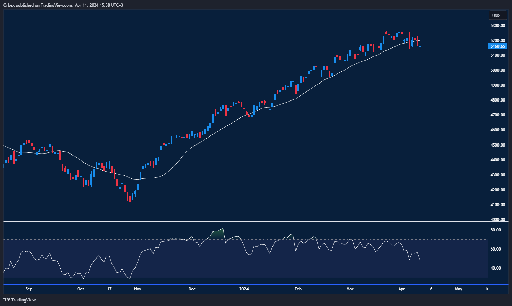Click the 2024 marker on the date axis
512x306 pixels.
(244, 289)
